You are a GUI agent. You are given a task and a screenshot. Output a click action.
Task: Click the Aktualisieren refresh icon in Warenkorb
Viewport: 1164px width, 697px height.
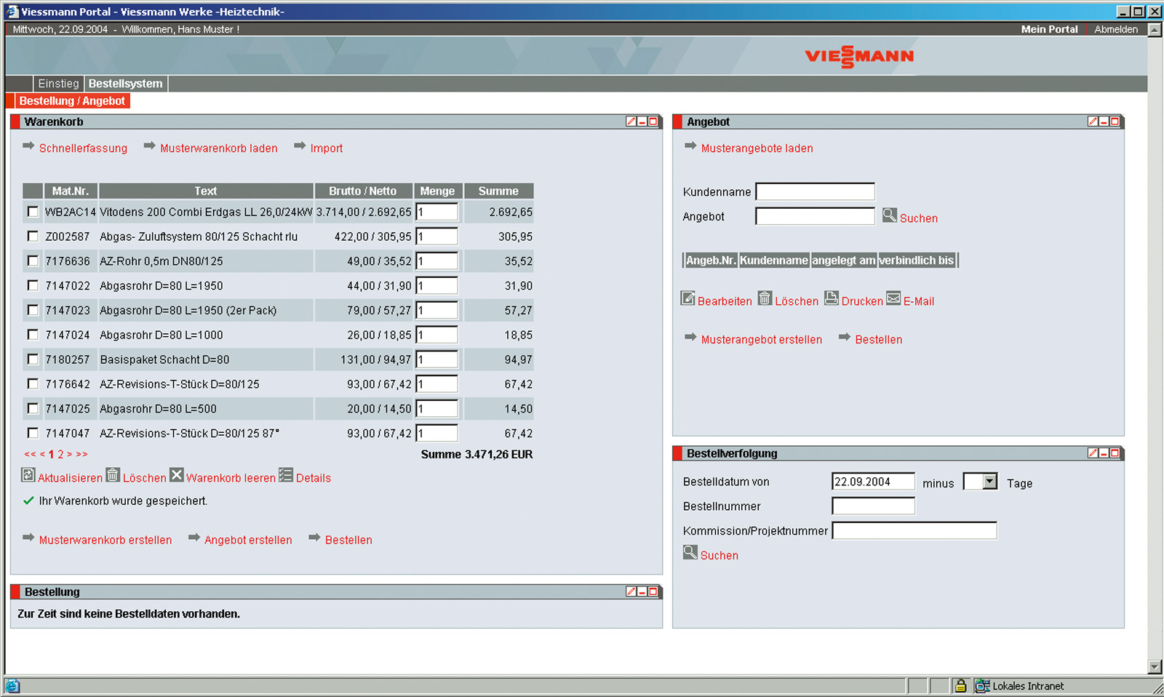28,475
